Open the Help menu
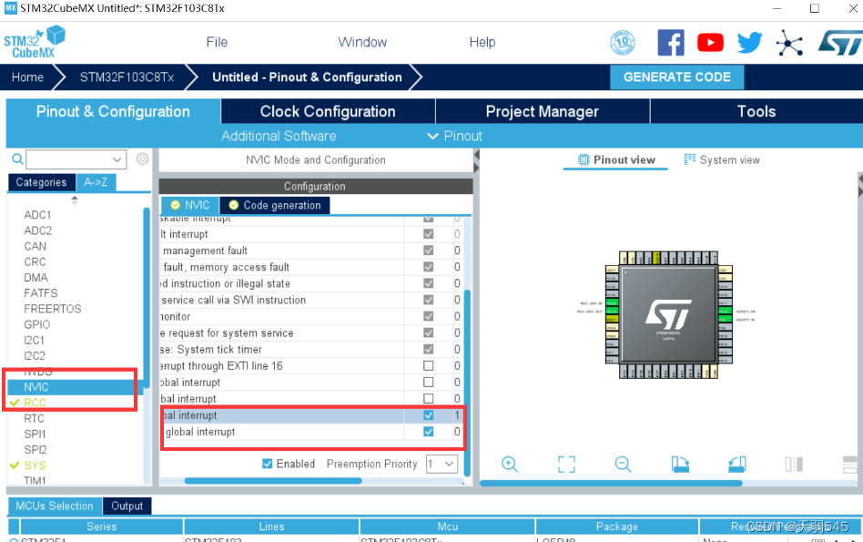The height and width of the screenshot is (542, 863). [482, 43]
